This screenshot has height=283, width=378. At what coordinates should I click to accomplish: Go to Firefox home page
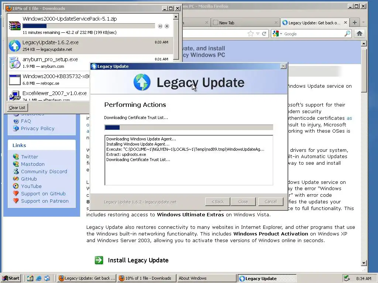click(360, 34)
